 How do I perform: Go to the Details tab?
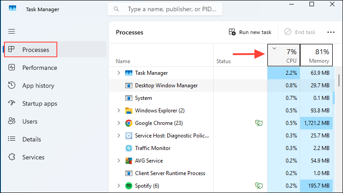point(55,139)
